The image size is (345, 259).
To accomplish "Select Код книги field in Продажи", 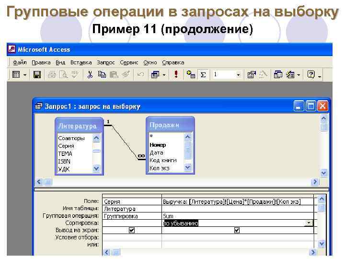I will [x=163, y=160].
